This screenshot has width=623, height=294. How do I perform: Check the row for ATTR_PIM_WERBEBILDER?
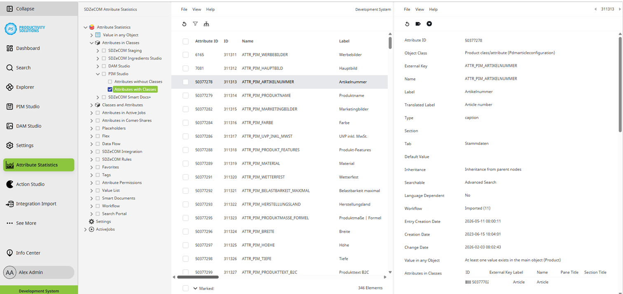(185, 55)
